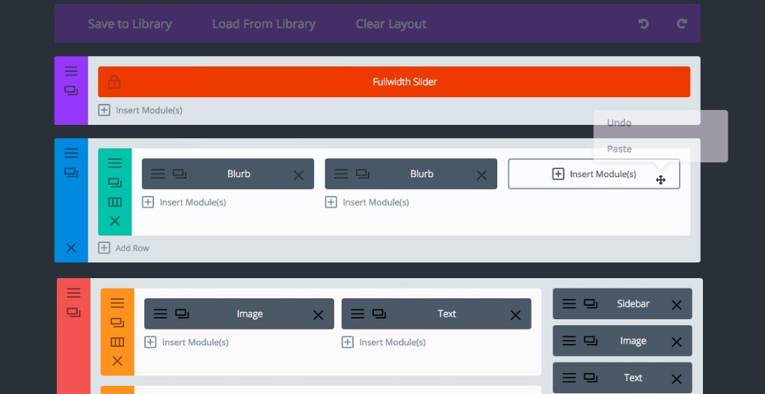Image resolution: width=765 pixels, height=394 pixels.
Task: Click Add Row in the blue section
Action: click(124, 248)
